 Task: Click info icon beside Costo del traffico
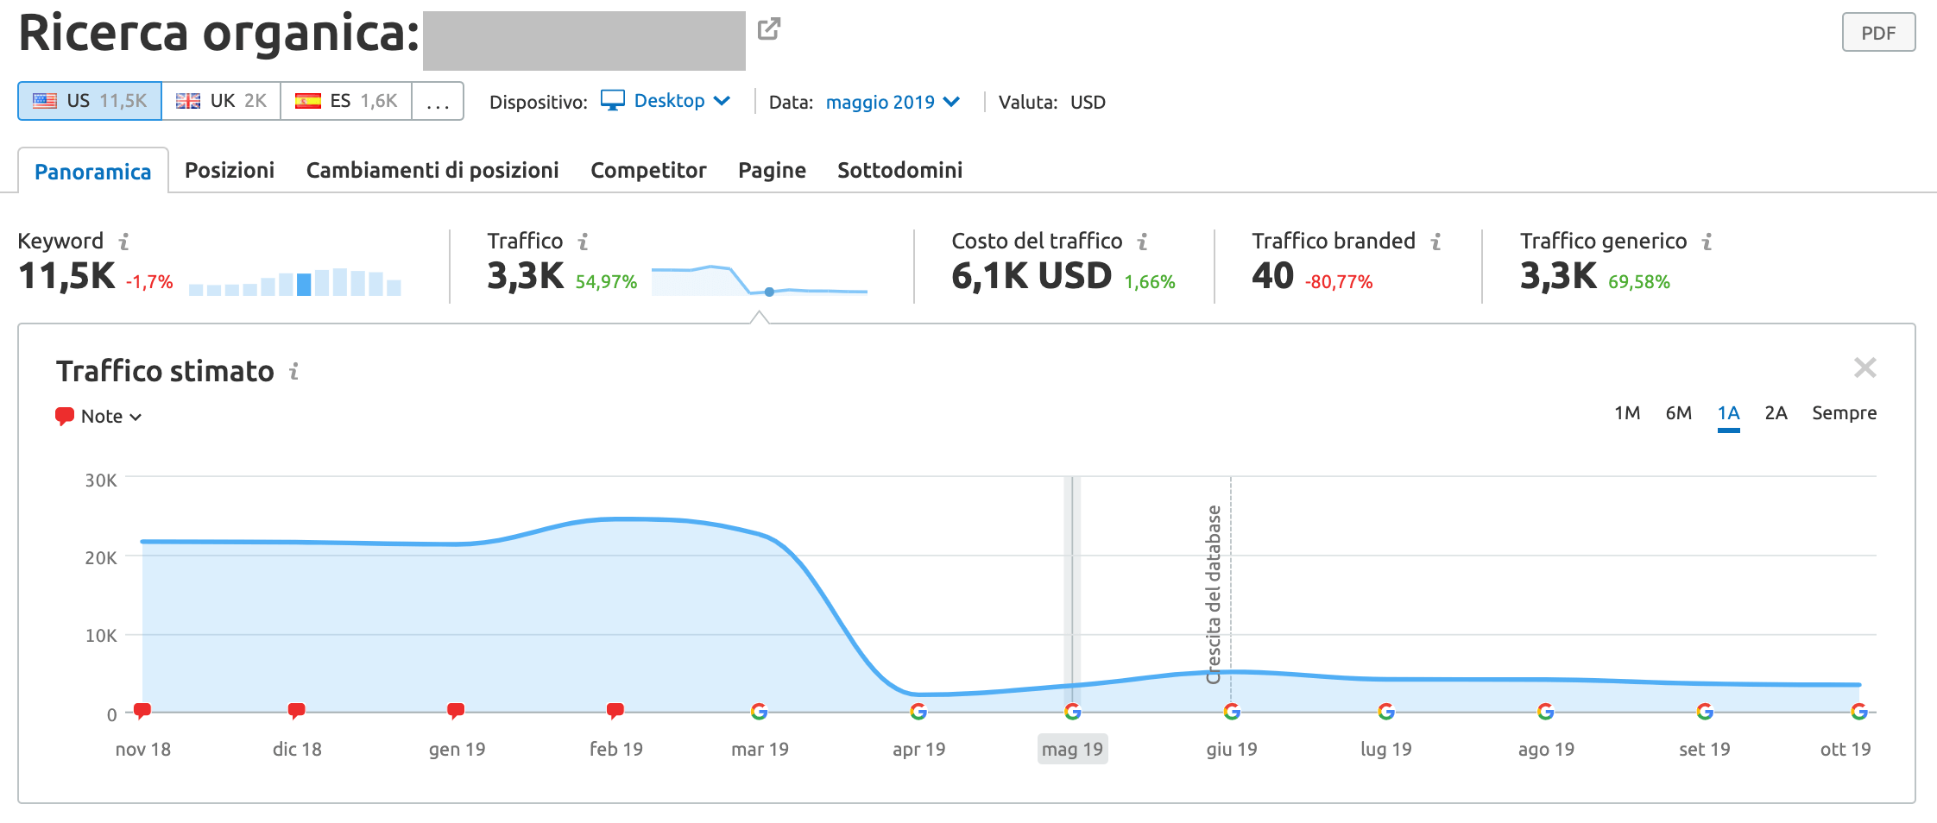1143,242
